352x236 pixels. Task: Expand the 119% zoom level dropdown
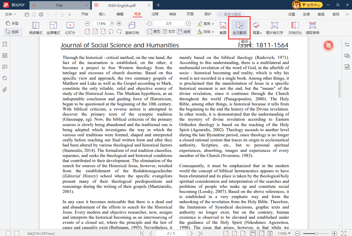coord(112,24)
